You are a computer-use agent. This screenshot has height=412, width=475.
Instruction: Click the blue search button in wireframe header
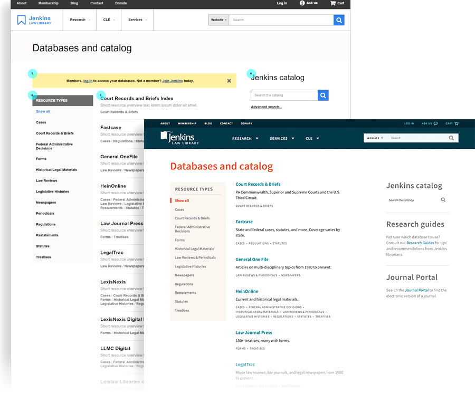[339, 20]
